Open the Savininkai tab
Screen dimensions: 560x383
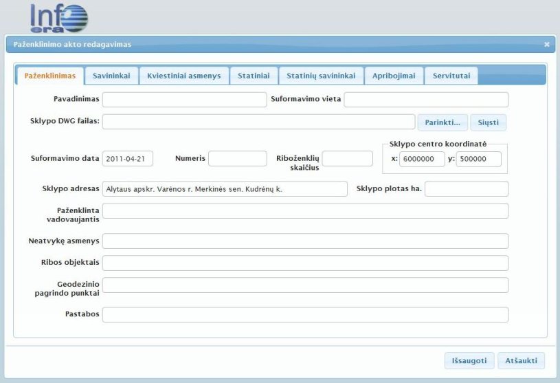point(111,76)
